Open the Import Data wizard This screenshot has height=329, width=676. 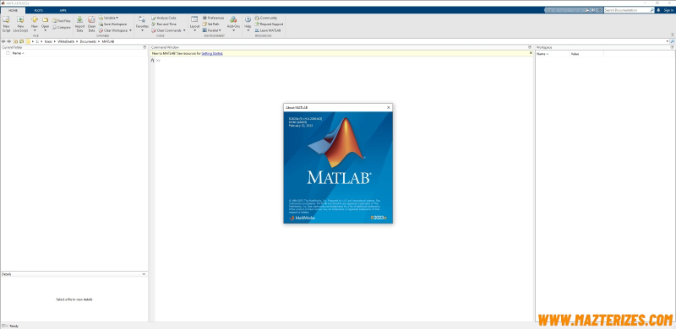pos(79,24)
